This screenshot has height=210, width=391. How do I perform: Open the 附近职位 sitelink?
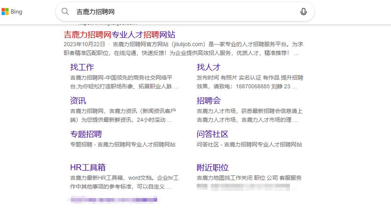click(x=212, y=168)
